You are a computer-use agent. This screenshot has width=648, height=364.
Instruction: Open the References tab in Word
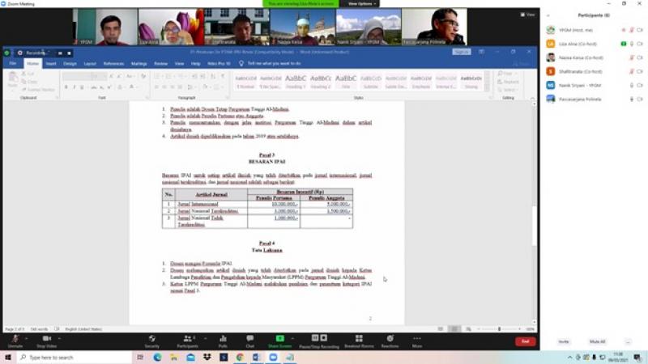click(113, 63)
